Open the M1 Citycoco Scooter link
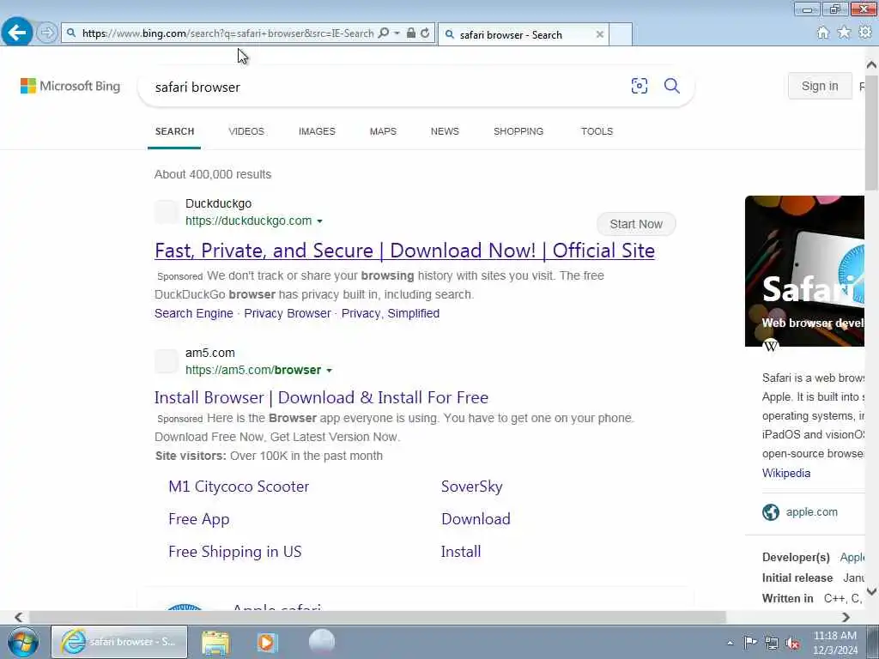Image resolution: width=879 pixels, height=659 pixels. [x=239, y=487]
